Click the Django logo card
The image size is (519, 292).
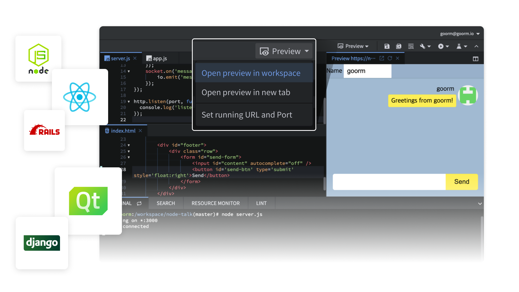click(42, 243)
